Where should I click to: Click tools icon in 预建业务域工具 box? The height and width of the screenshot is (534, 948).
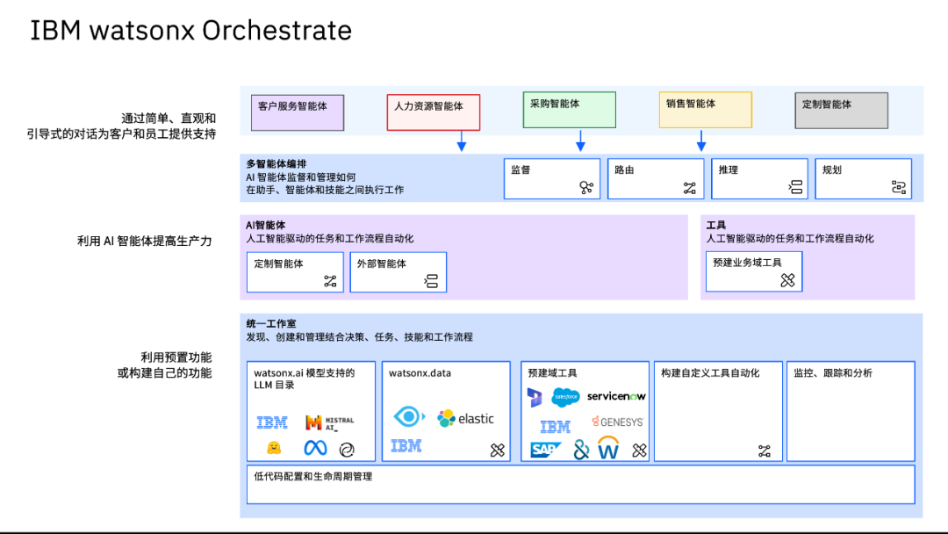tap(787, 280)
